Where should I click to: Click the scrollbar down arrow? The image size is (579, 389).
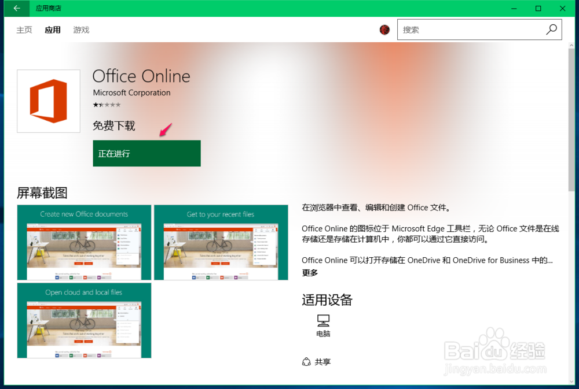coord(571,381)
